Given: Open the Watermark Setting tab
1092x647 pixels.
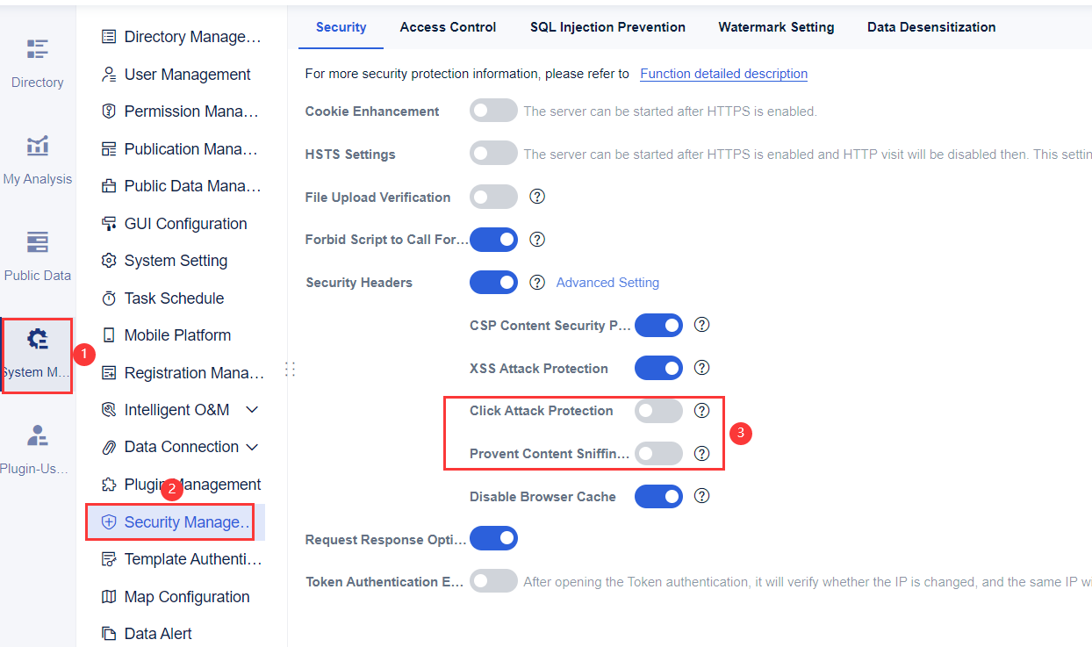Looking at the screenshot, I should (x=776, y=27).
